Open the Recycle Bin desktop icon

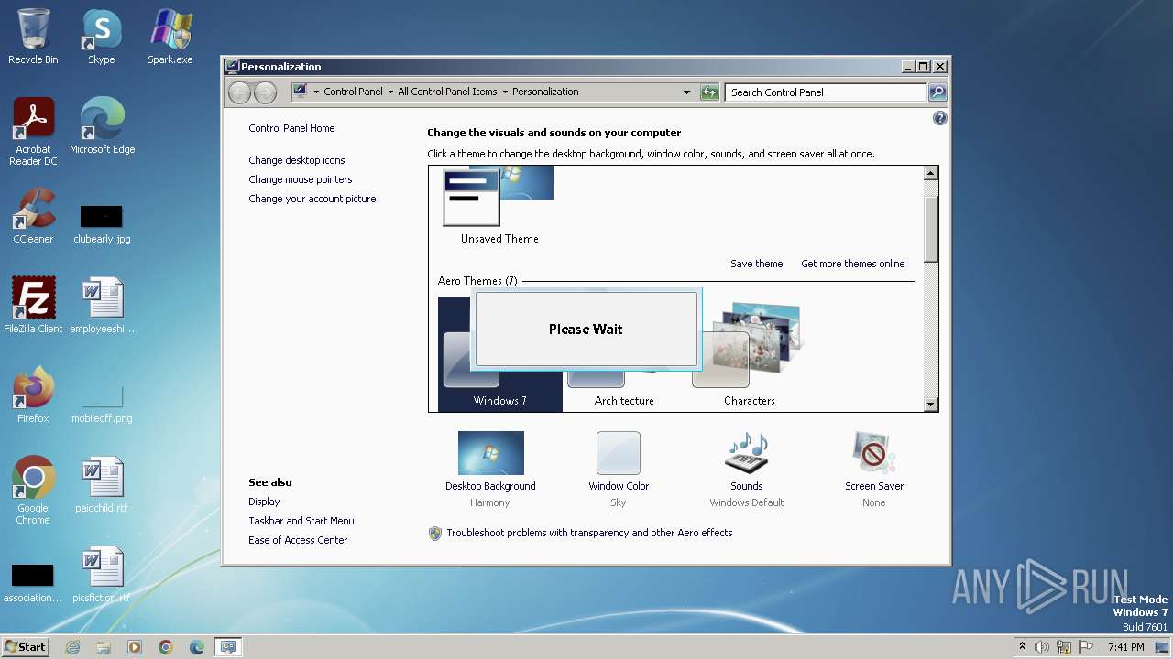pos(33,38)
